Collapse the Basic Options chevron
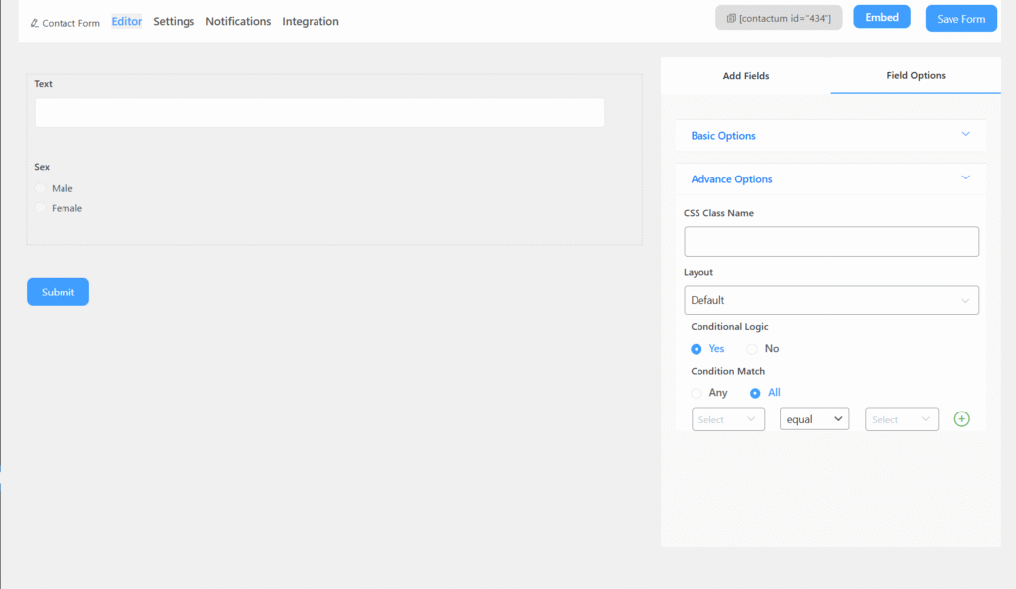This screenshot has width=1016, height=589. (964, 135)
